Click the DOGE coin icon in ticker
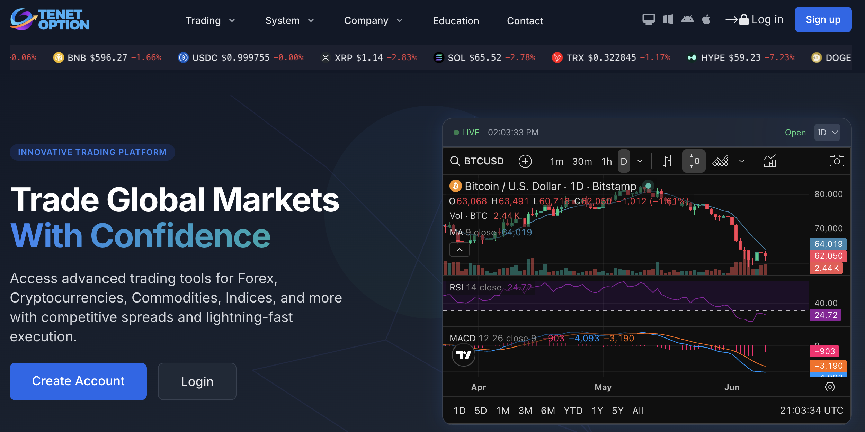The width and height of the screenshot is (865, 432). tap(817, 57)
